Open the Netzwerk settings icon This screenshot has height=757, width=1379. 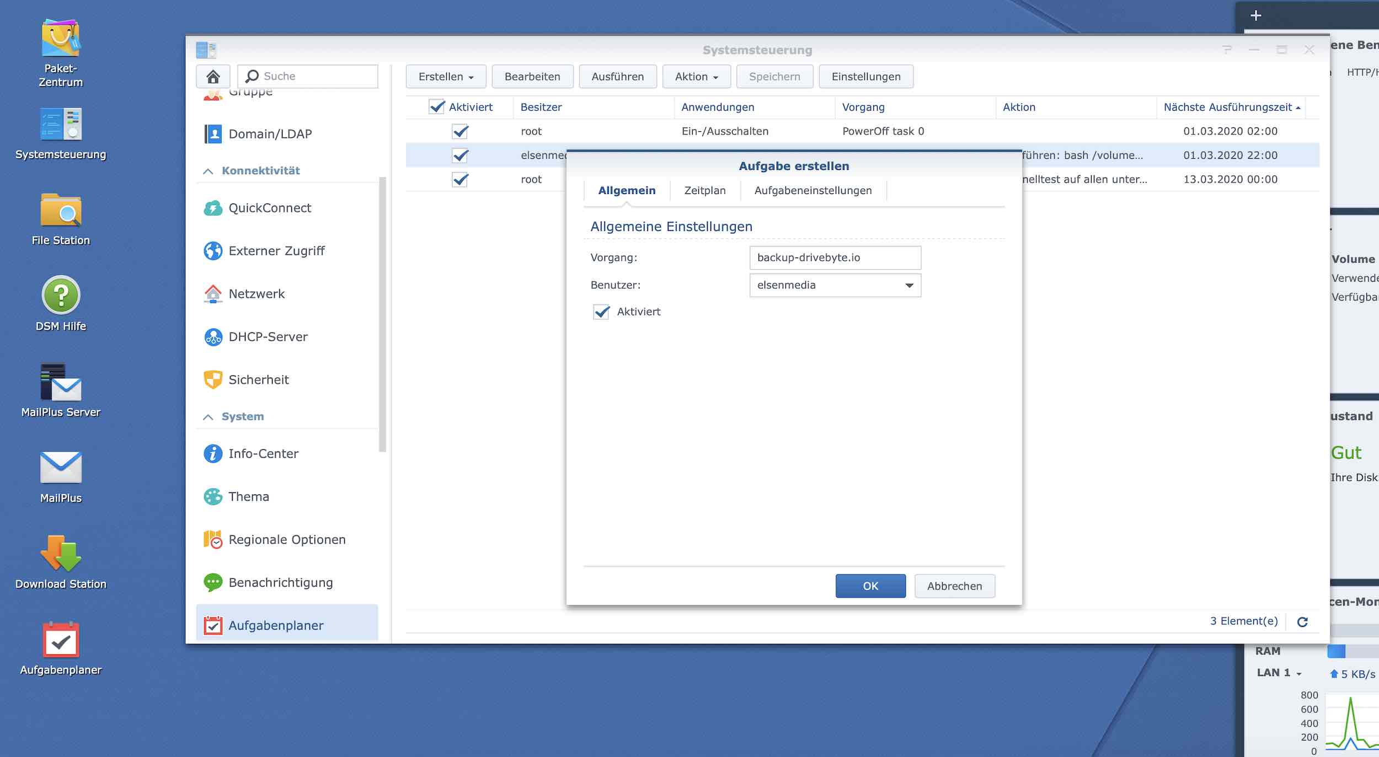(x=212, y=293)
